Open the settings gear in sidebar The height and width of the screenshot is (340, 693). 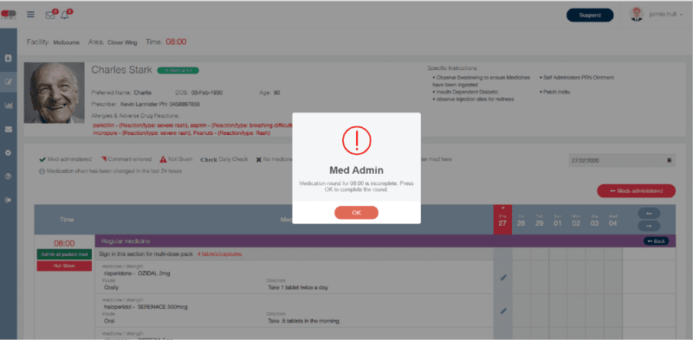click(x=8, y=153)
